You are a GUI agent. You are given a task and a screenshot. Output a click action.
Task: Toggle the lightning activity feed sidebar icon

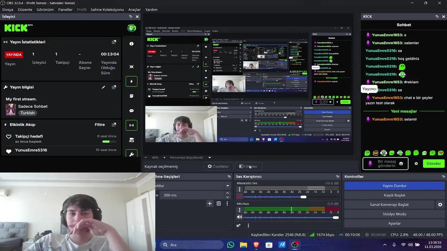(x=131, y=81)
